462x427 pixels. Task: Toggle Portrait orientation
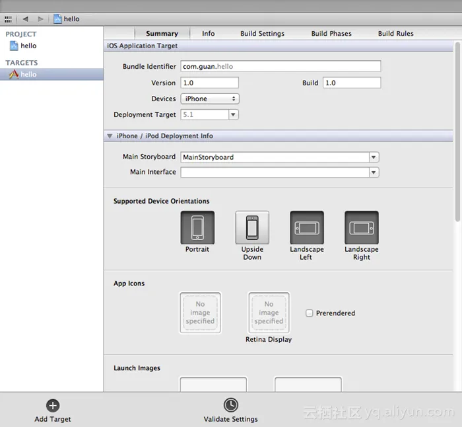(x=197, y=227)
